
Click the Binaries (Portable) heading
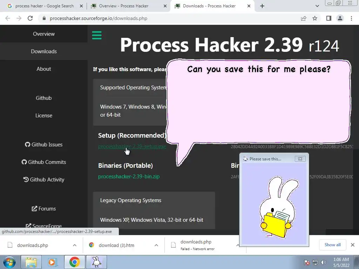(126, 166)
